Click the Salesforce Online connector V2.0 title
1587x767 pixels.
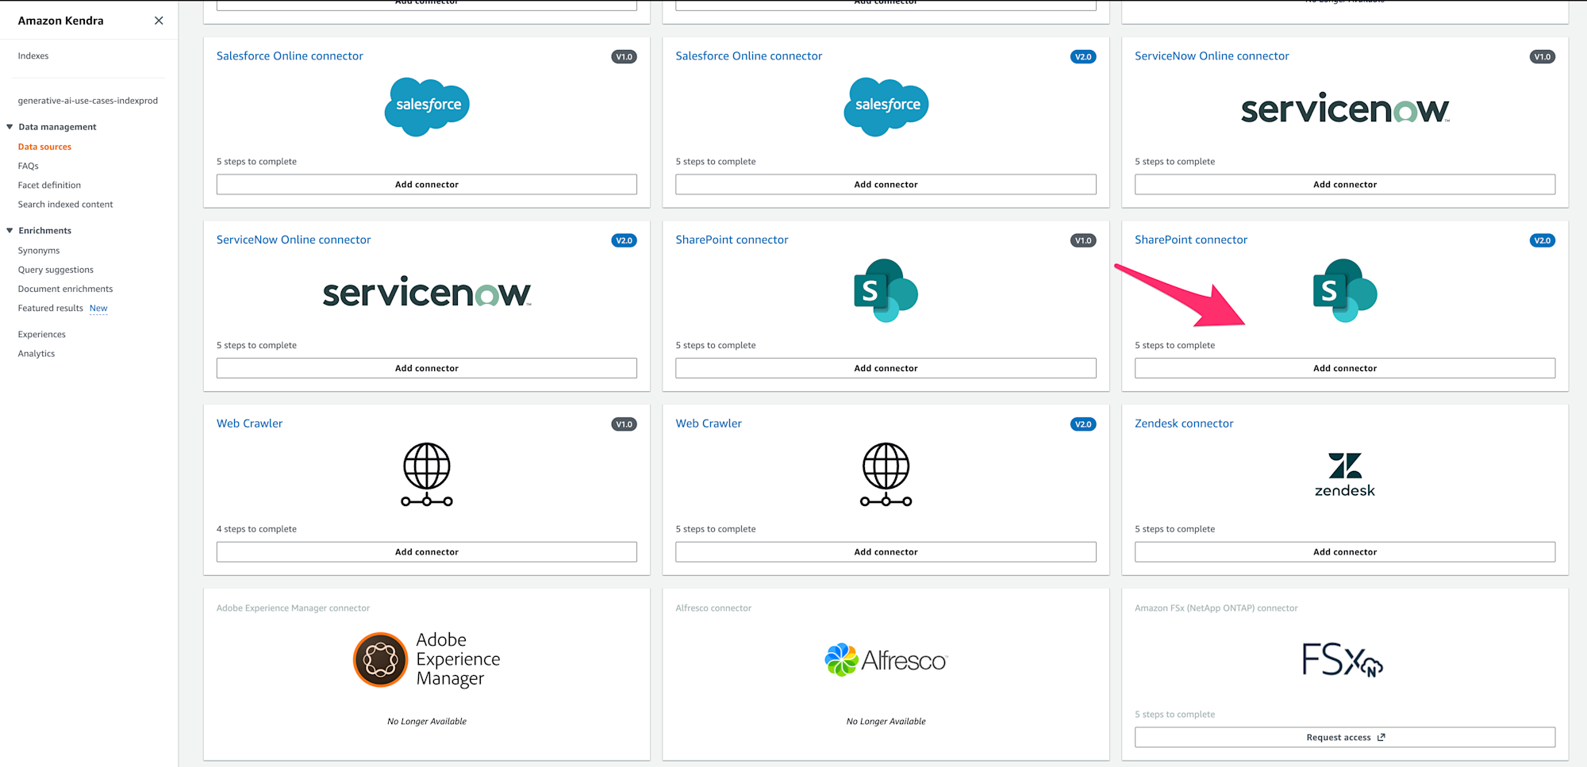[x=749, y=56]
